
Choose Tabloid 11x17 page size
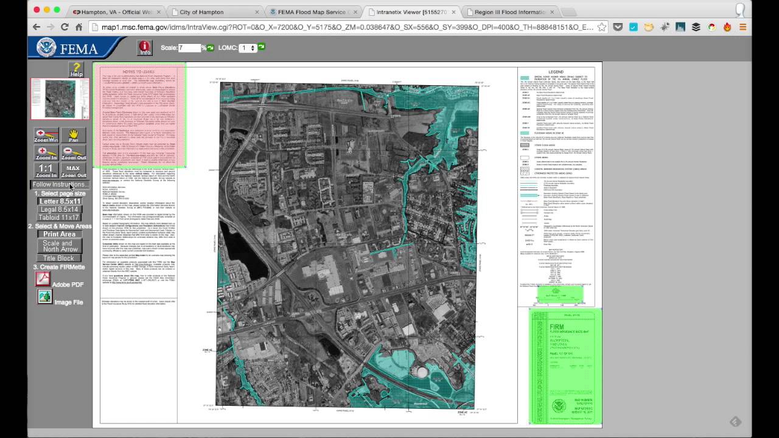pyautogui.click(x=60, y=217)
